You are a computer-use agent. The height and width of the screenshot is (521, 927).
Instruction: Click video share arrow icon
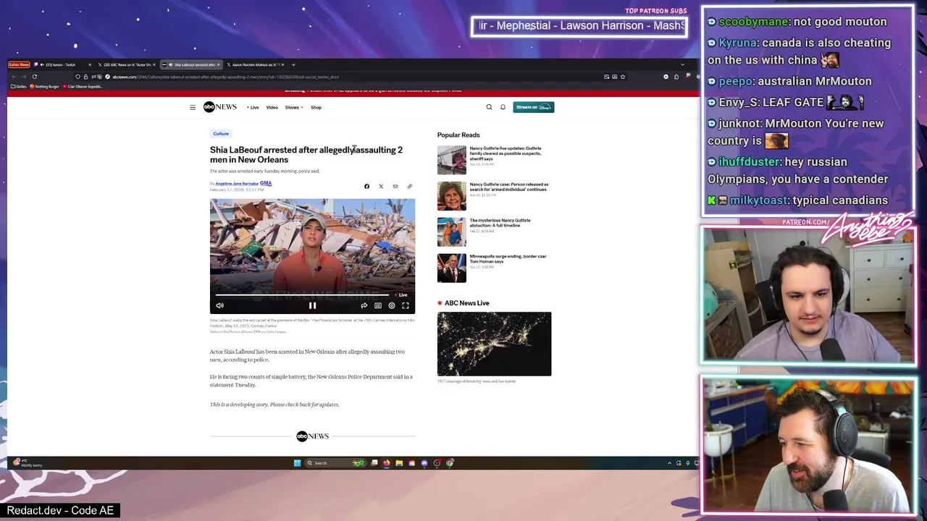[x=364, y=305]
